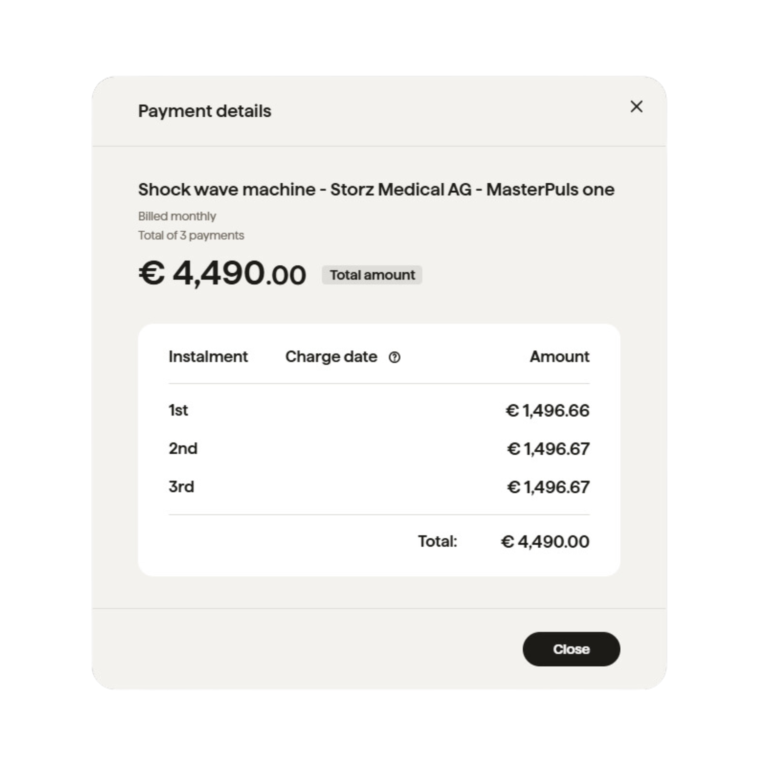Screen dimensions: 757x757
Task: Click the Total: label in table footer
Action: click(437, 541)
